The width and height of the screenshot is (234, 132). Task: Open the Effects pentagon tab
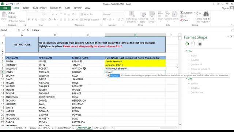(x=193, y=44)
